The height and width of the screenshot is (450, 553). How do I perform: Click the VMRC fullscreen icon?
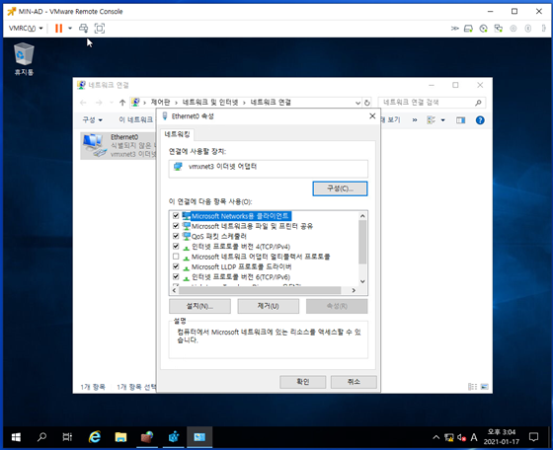point(100,29)
